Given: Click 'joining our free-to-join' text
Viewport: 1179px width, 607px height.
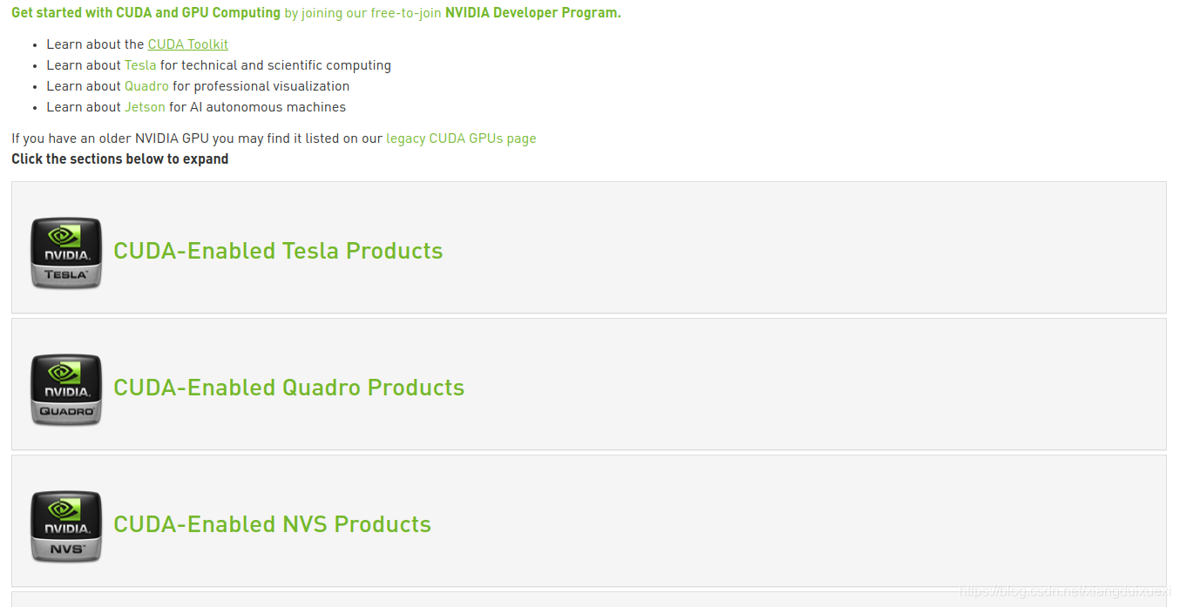Looking at the screenshot, I should [x=371, y=13].
